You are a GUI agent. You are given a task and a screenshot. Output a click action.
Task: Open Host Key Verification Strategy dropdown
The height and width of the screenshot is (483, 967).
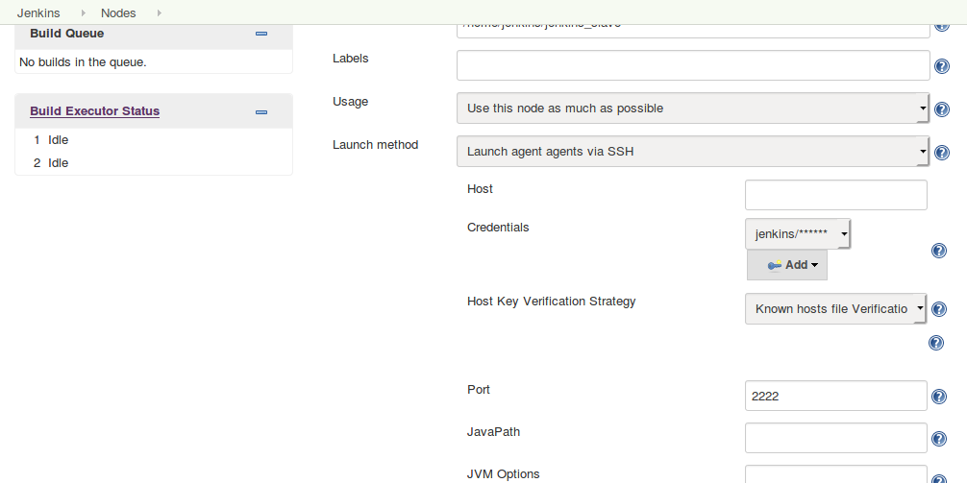click(x=835, y=308)
